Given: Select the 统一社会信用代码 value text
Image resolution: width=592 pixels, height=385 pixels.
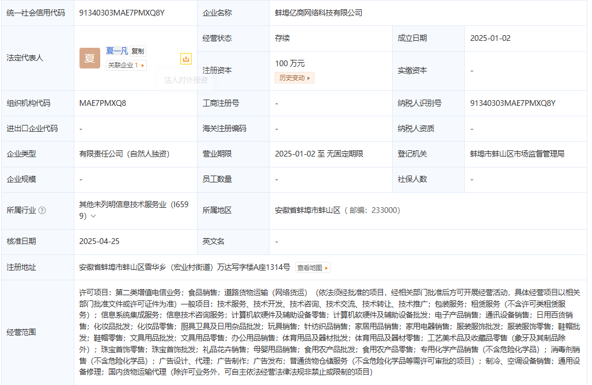Looking at the screenshot, I should pos(122,13).
